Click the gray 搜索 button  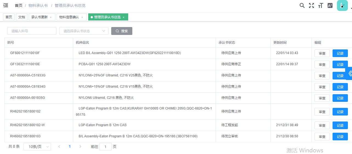[x=122, y=31]
